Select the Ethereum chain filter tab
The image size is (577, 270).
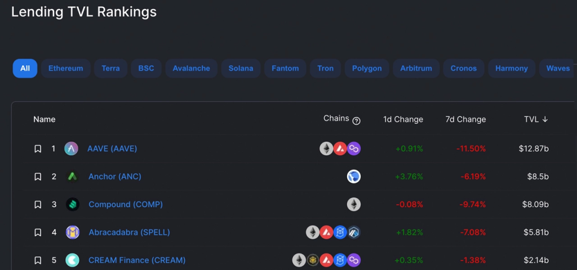65,68
